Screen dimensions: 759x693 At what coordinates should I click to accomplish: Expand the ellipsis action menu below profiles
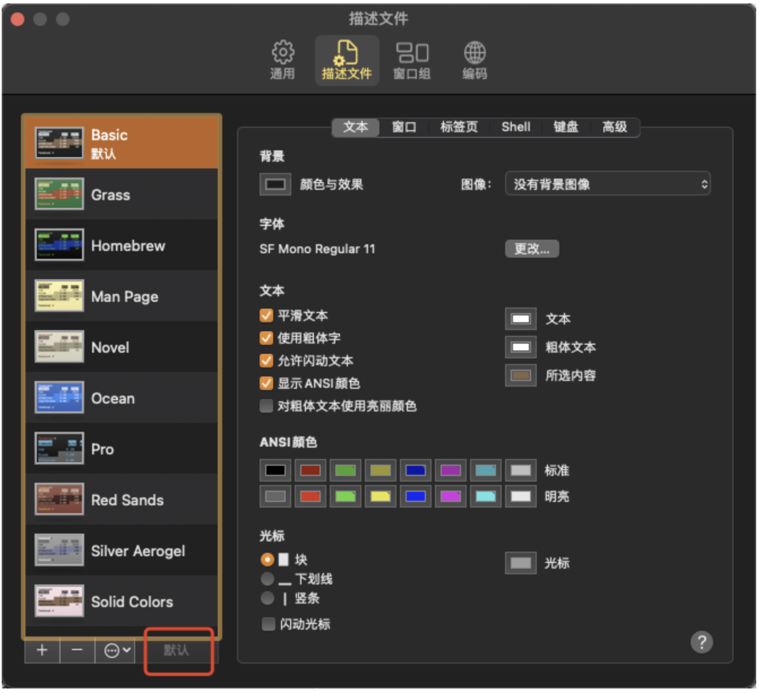118,650
